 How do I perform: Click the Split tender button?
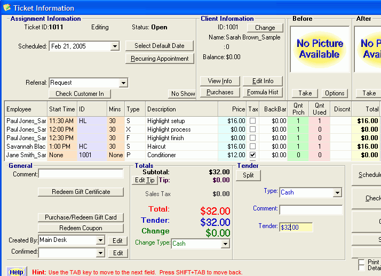coord(248,175)
